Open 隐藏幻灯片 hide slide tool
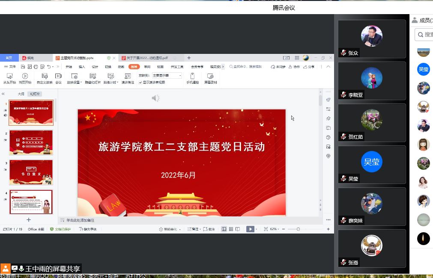 (x=93, y=76)
